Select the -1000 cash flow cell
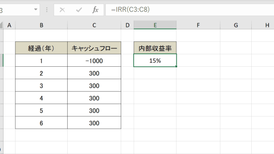 pyautogui.click(x=94, y=60)
